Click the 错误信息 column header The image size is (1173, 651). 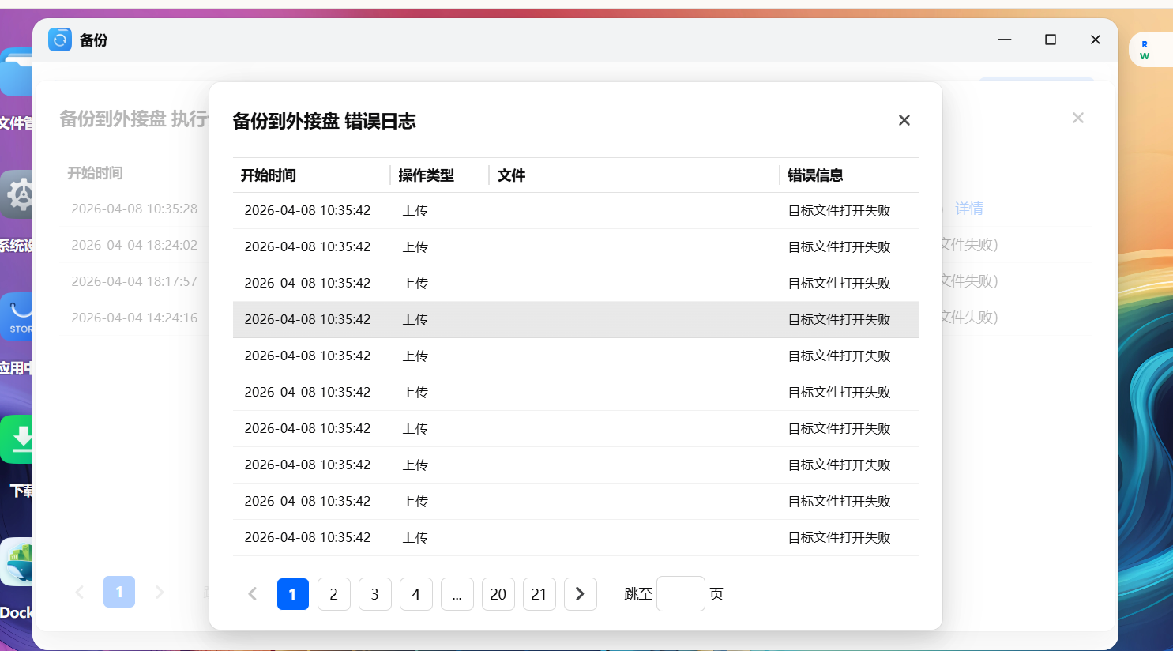tap(815, 175)
